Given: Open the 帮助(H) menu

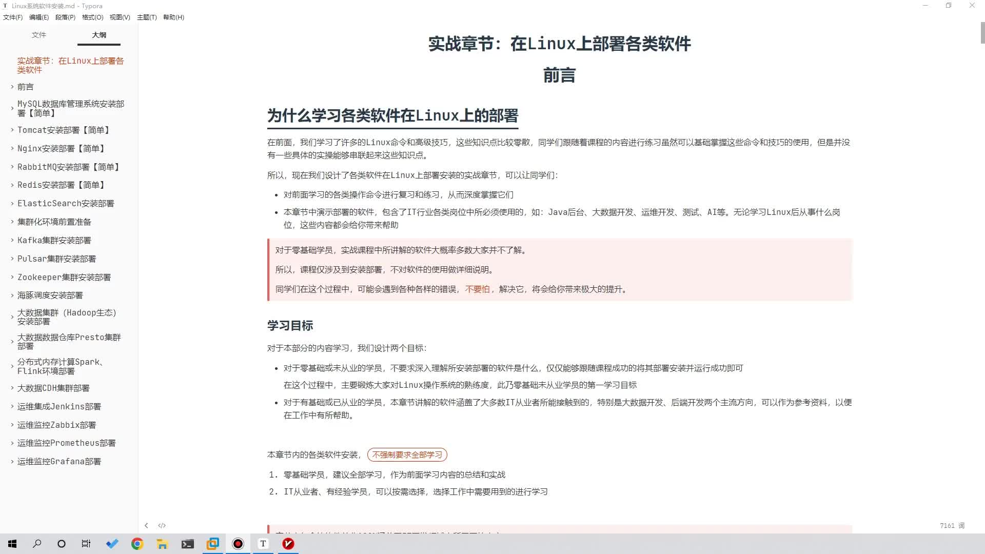Looking at the screenshot, I should pos(173,17).
